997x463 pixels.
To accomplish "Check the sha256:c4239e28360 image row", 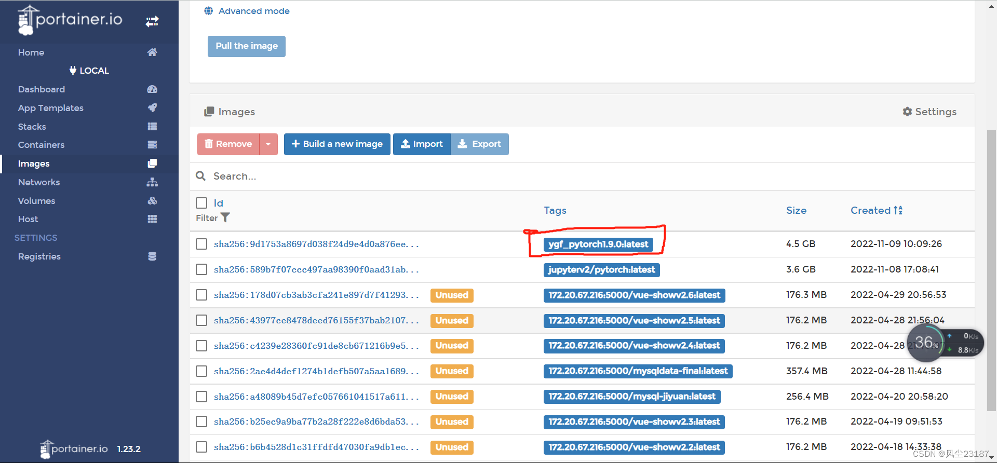I will coord(201,346).
